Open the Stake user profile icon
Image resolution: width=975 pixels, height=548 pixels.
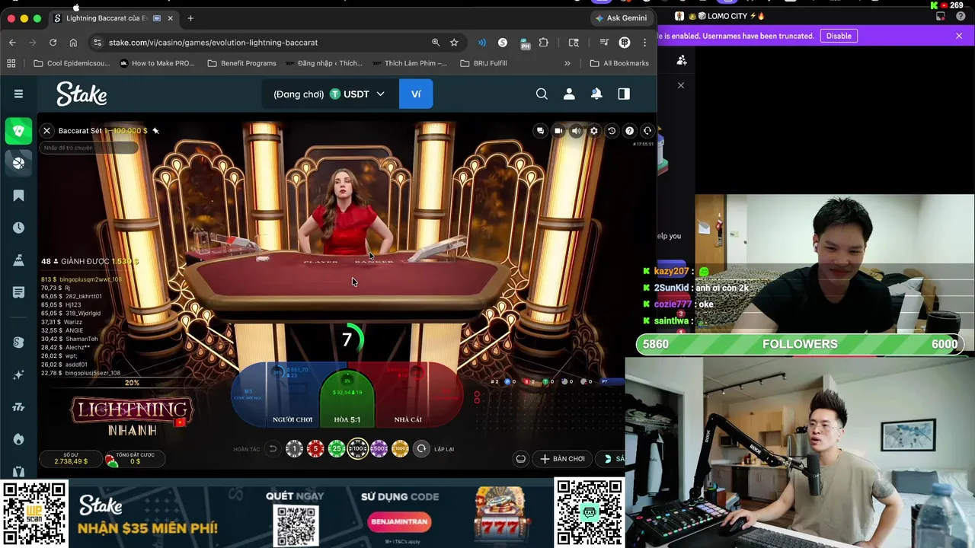click(569, 94)
